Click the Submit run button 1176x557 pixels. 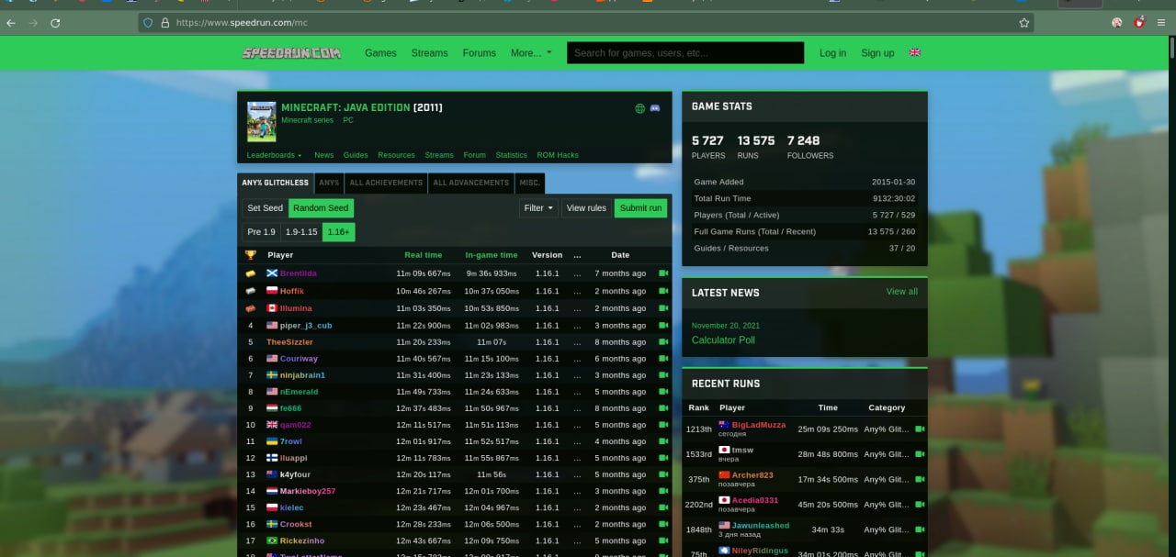[640, 208]
